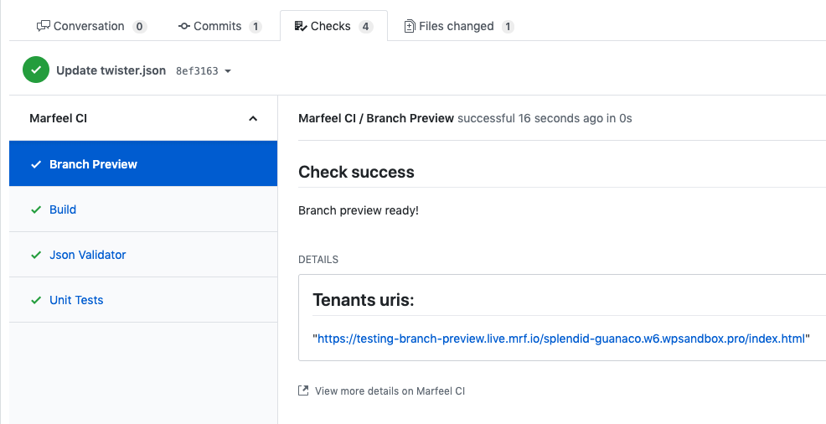The height and width of the screenshot is (424, 826).
Task: Open the Json Validator check
Action: click(143, 255)
